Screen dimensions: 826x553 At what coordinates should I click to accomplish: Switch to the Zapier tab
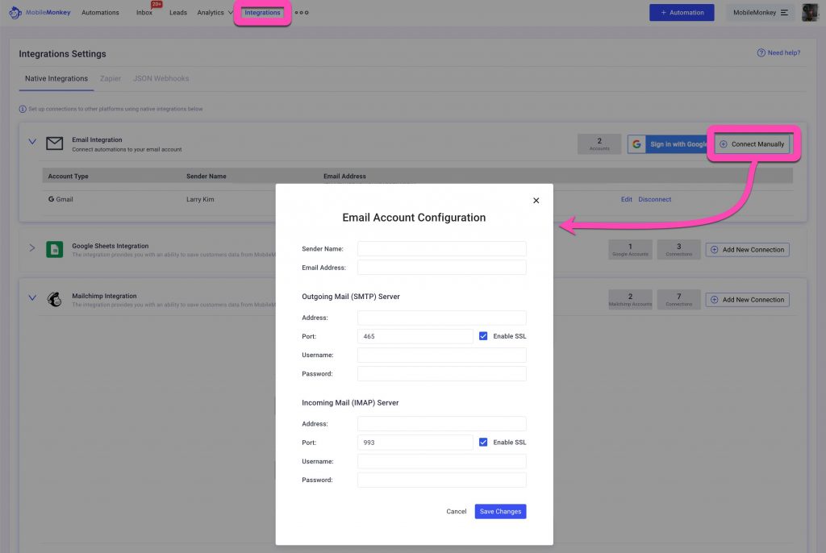coord(111,79)
